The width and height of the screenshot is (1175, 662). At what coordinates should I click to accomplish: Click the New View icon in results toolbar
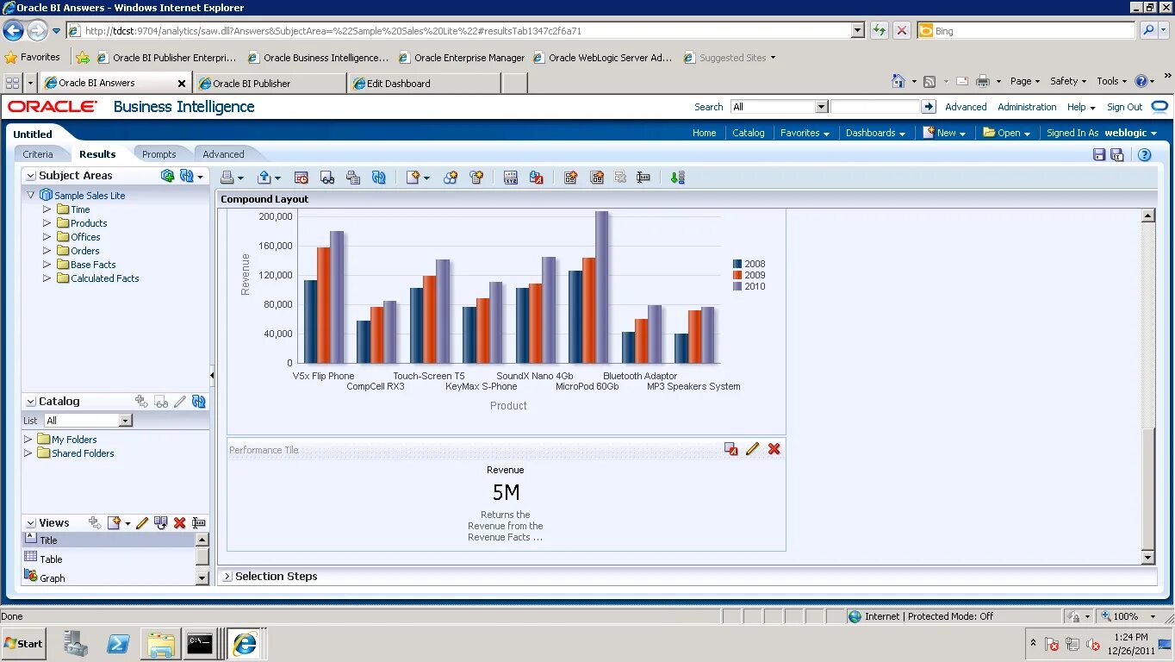pos(414,178)
